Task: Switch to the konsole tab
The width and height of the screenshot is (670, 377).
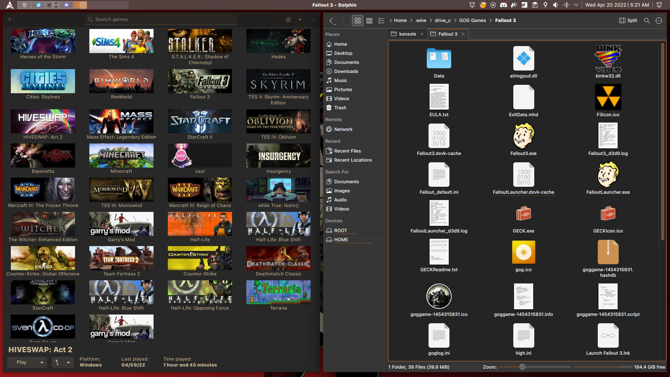Action: (407, 34)
